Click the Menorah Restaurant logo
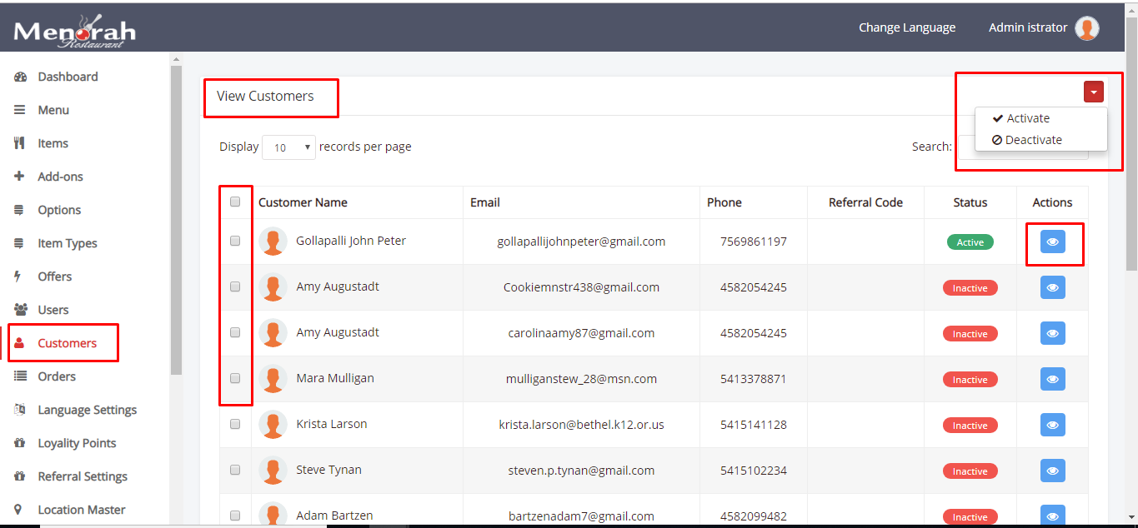Viewport: 1138px width, 528px height. tap(75, 32)
